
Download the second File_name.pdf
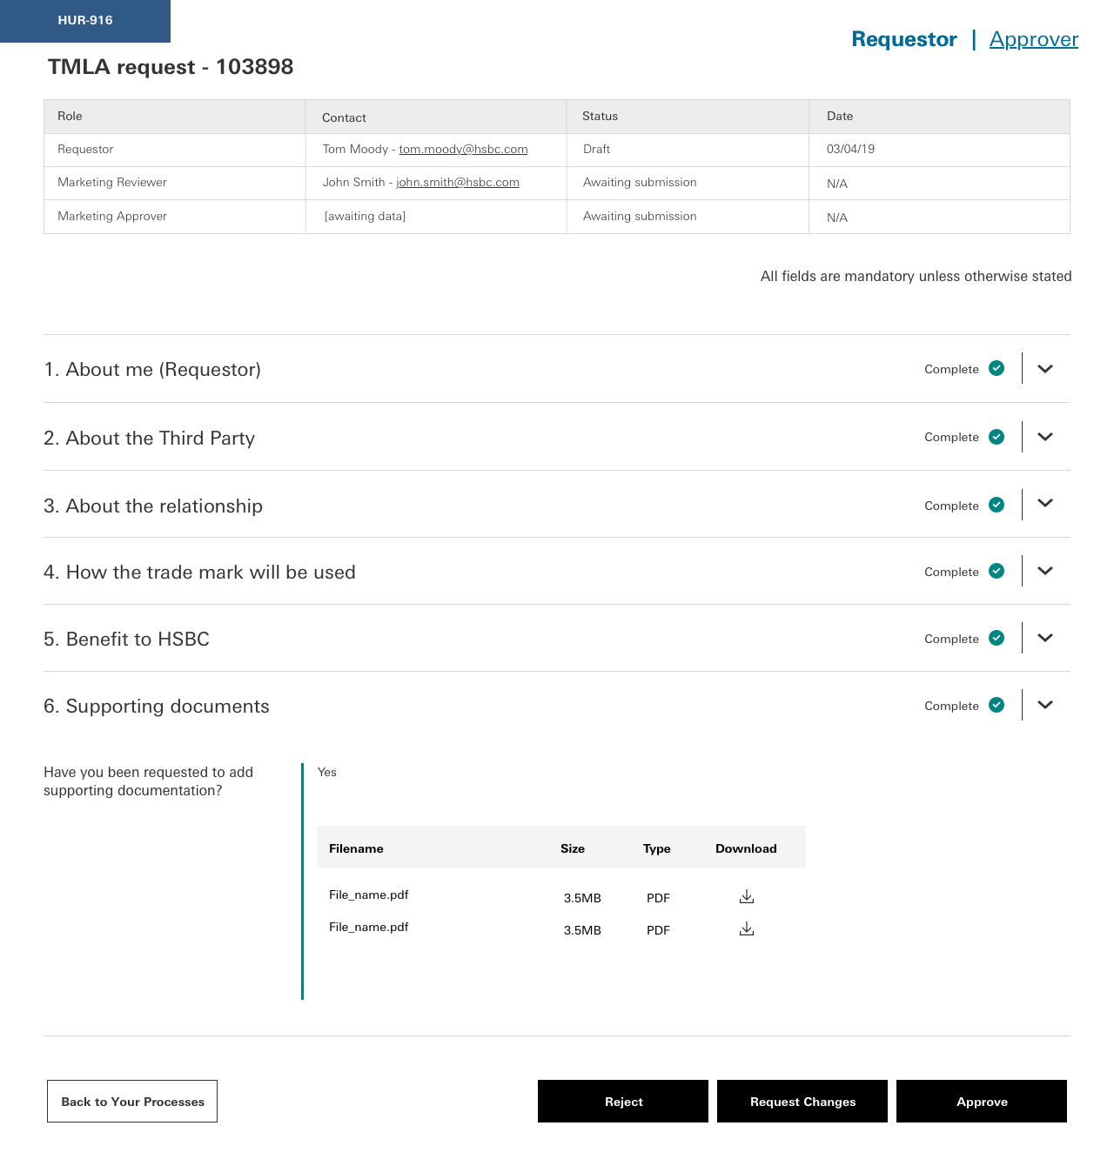(747, 928)
